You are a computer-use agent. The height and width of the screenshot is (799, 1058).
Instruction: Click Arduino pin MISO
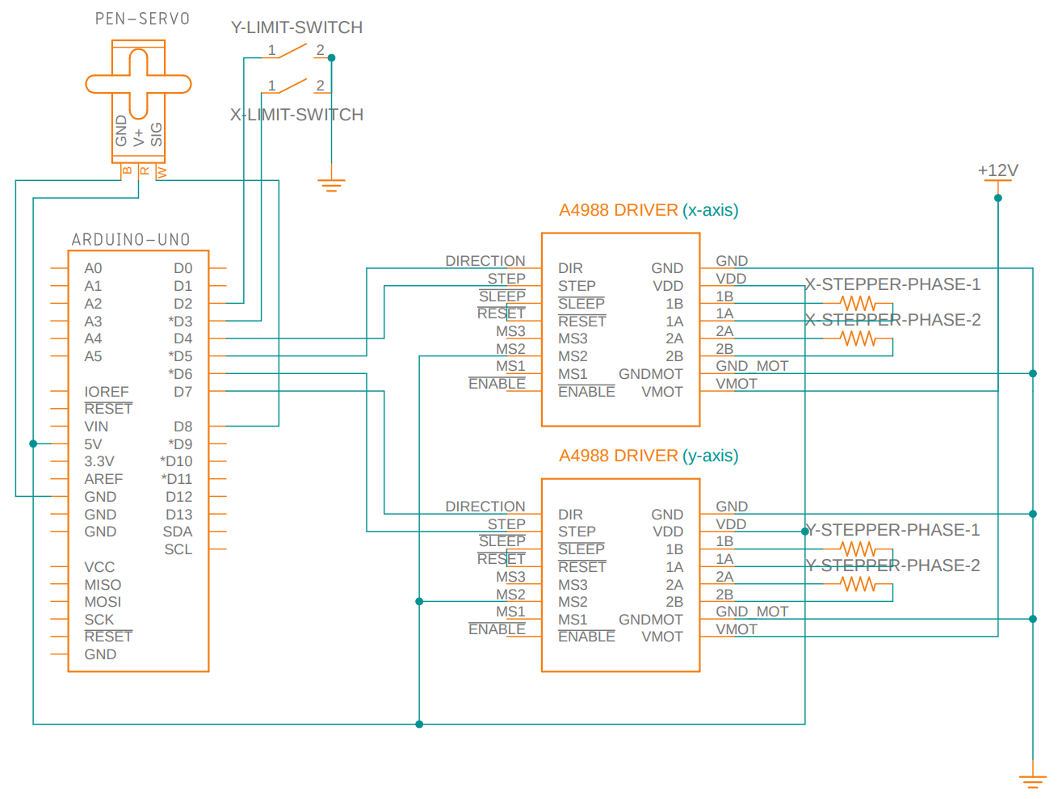(103, 585)
